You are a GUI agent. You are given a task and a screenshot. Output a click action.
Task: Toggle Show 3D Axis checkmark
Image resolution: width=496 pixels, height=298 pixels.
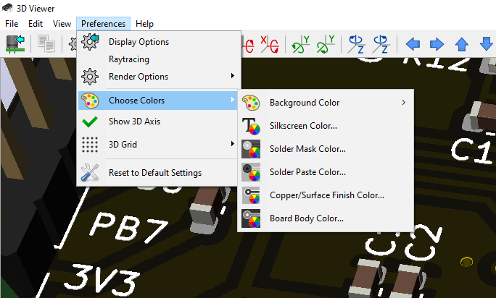tap(90, 122)
